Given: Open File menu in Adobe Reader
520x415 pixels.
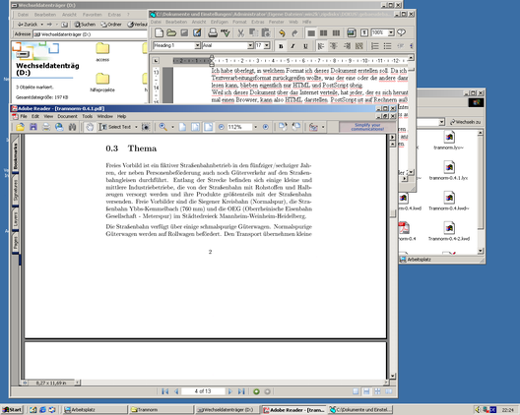Looking at the screenshot, I should pos(24,116).
